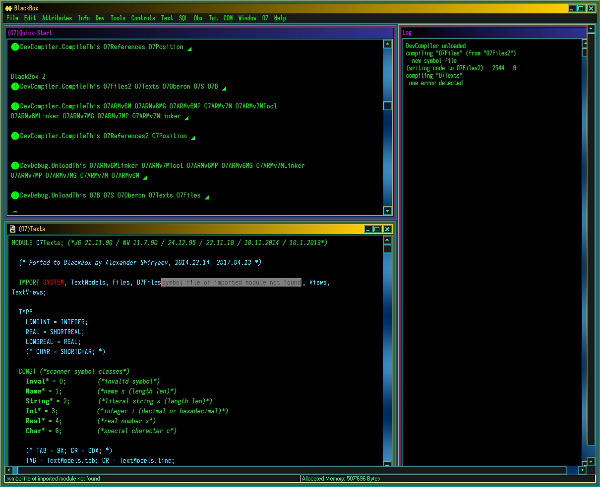
Task: Open the Tools menu
Action: [x=118, y=18]
